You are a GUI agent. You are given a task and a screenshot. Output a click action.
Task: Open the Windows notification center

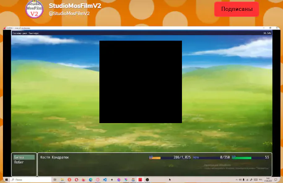tap(276, 180)
